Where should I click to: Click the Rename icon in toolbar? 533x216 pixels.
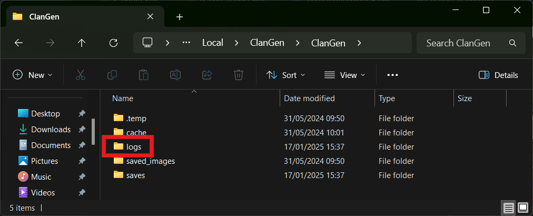pos(175,75)
